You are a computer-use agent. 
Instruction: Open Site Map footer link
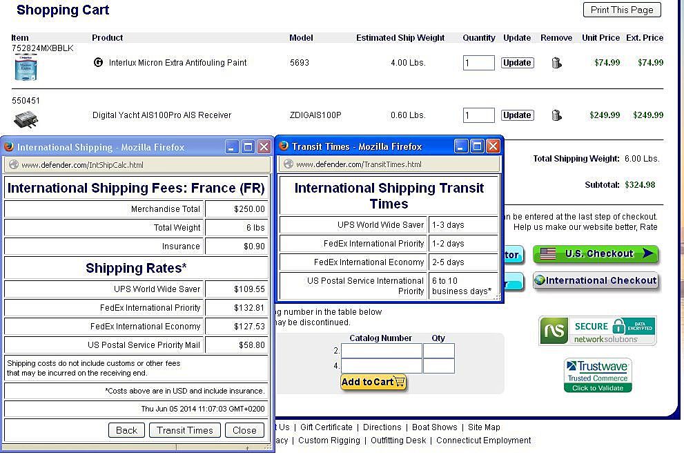click(484, 427)
